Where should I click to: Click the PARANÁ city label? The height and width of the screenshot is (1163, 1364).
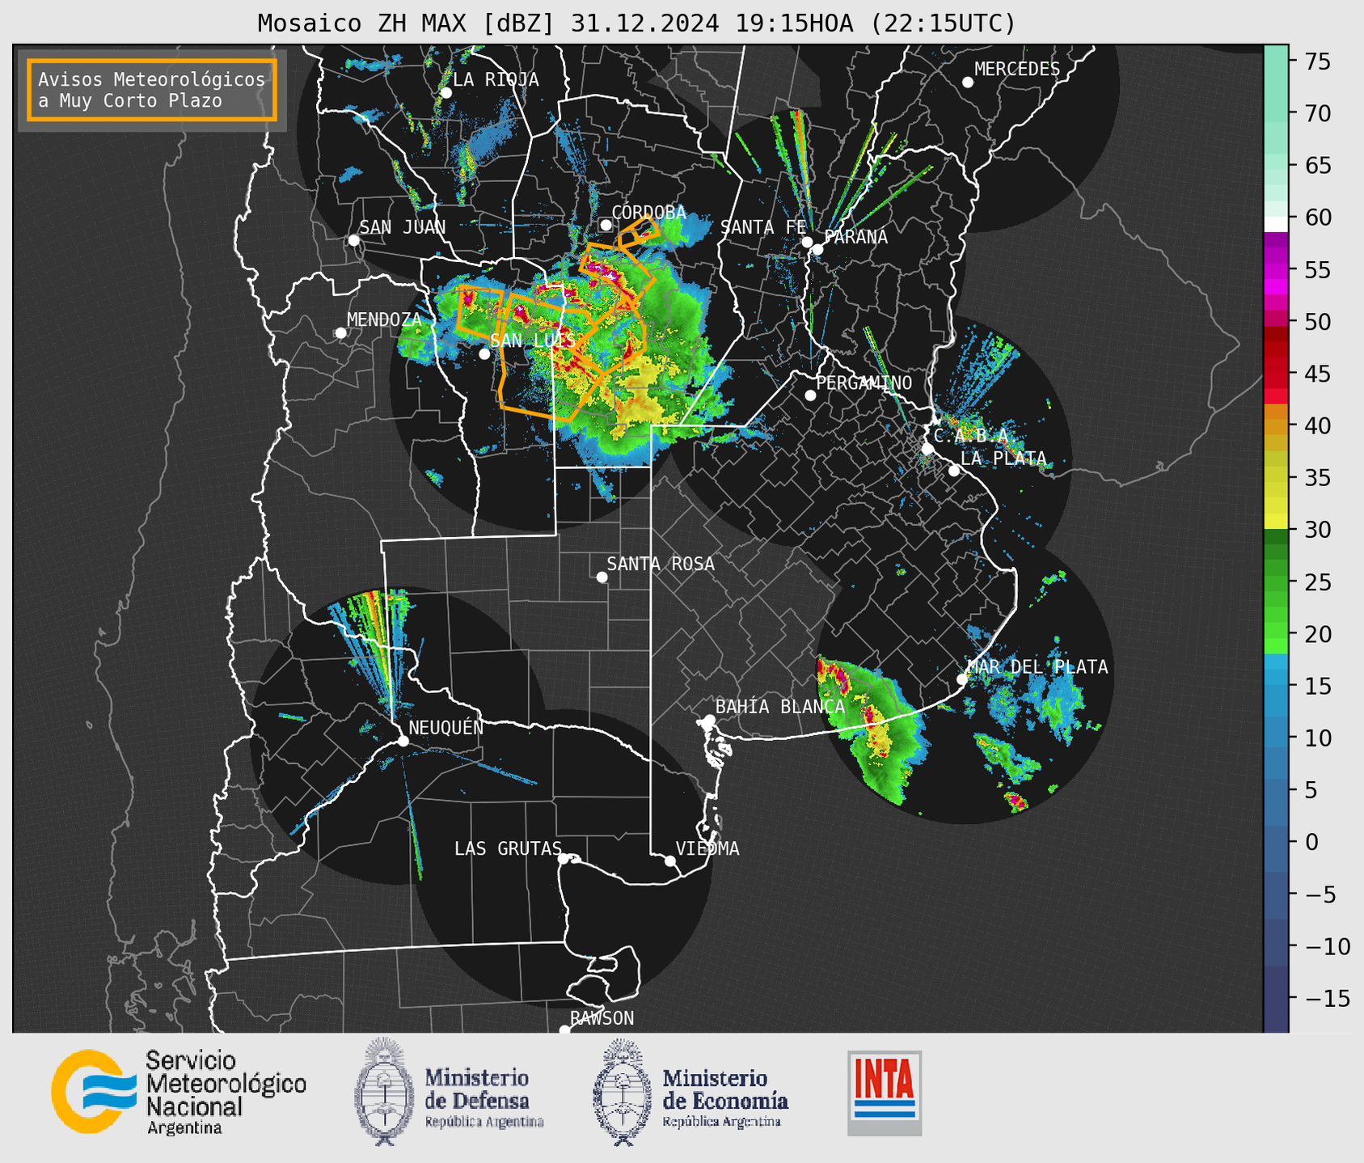855,237
